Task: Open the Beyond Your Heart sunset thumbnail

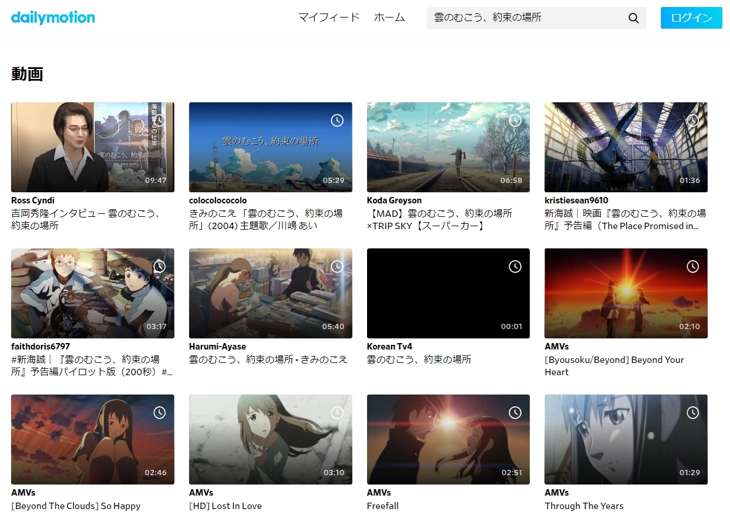Action: 626,293
